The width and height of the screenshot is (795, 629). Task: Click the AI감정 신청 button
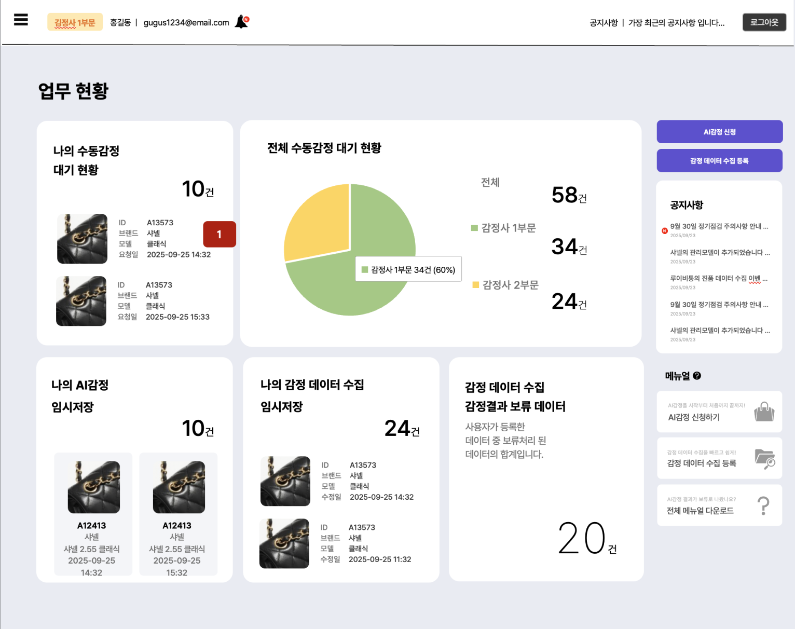click(x=719, y=132)
